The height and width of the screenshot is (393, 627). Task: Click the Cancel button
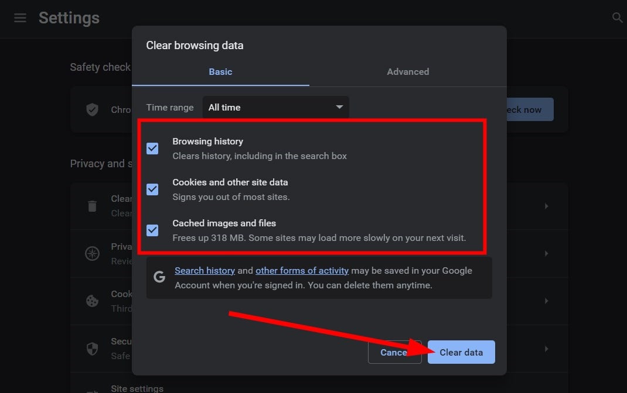click(393, 353)
